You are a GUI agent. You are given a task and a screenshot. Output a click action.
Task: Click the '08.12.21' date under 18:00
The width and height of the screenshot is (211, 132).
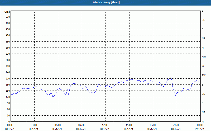[x=152, y=129]
